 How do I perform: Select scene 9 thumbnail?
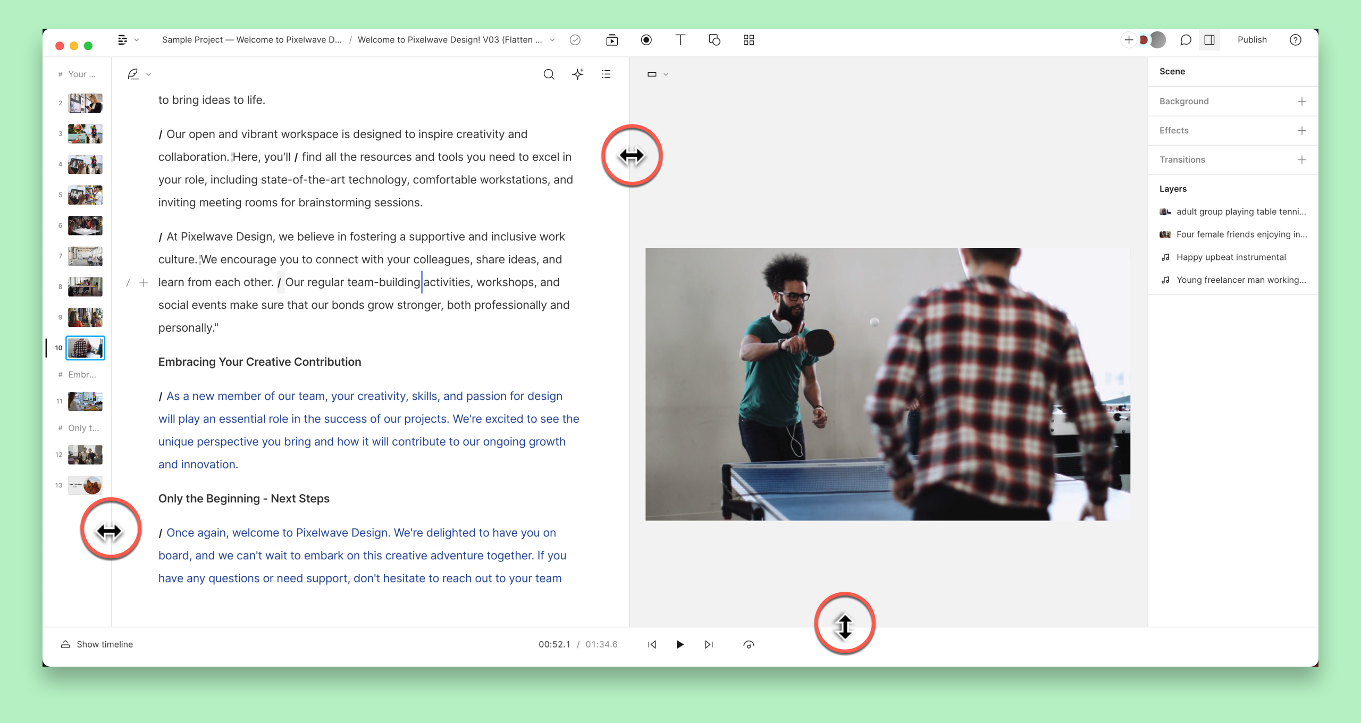point(85,317)
